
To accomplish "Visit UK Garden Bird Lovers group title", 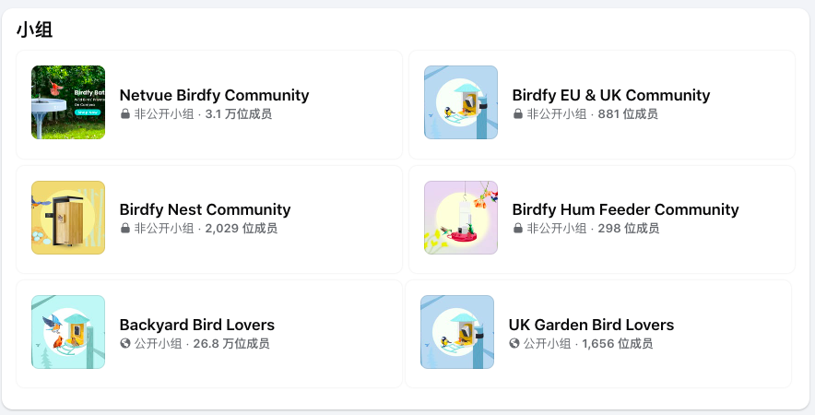I will point(591,325).
